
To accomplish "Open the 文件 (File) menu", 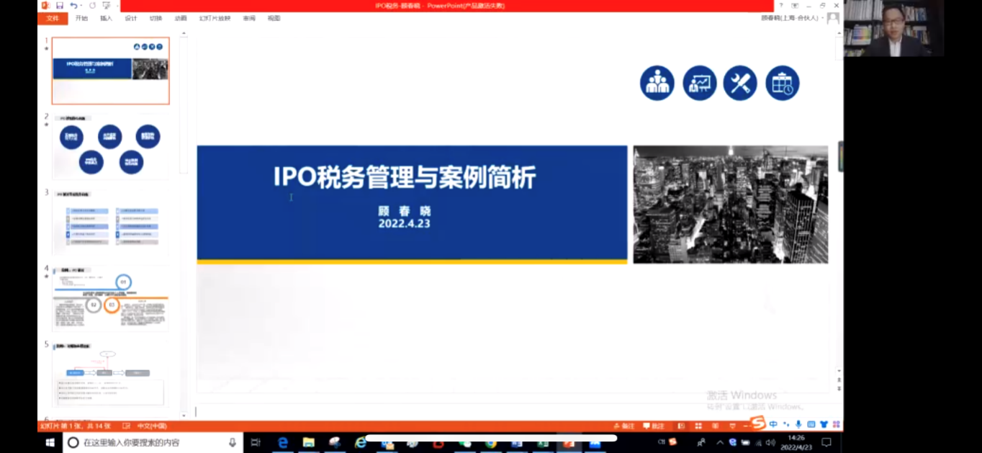I will click(51, 18).
